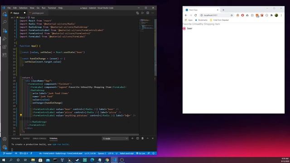Kill terminal with trash icon
Screen dimensions: 290x163
(x=142, y=138)
